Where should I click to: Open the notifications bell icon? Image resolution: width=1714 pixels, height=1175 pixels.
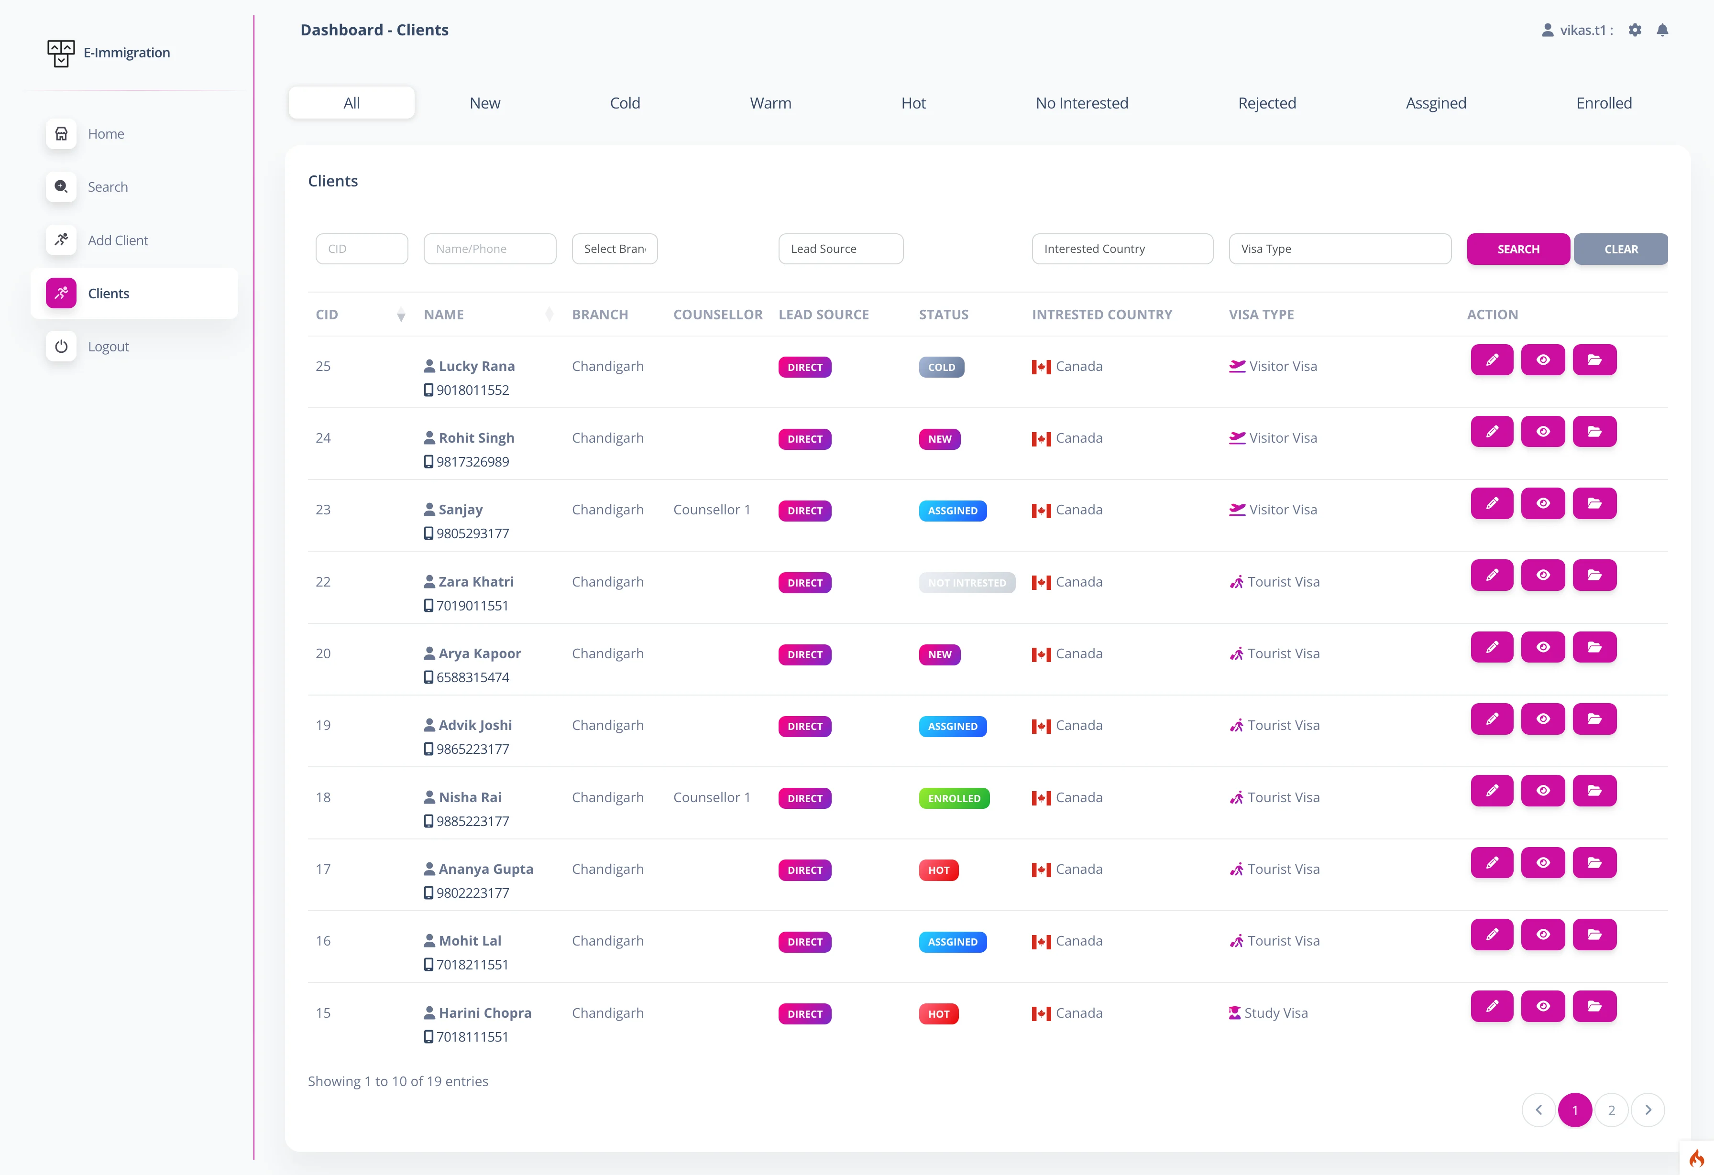coord(1662,30)
